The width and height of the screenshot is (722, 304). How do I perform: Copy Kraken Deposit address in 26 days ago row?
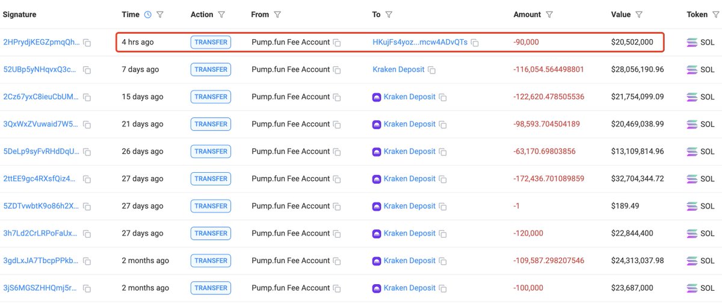[x=443, y=152]
